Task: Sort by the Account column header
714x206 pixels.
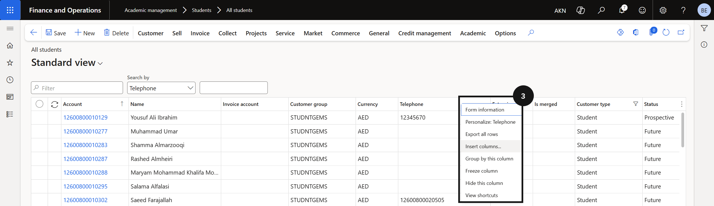Action: coord(73,104)
